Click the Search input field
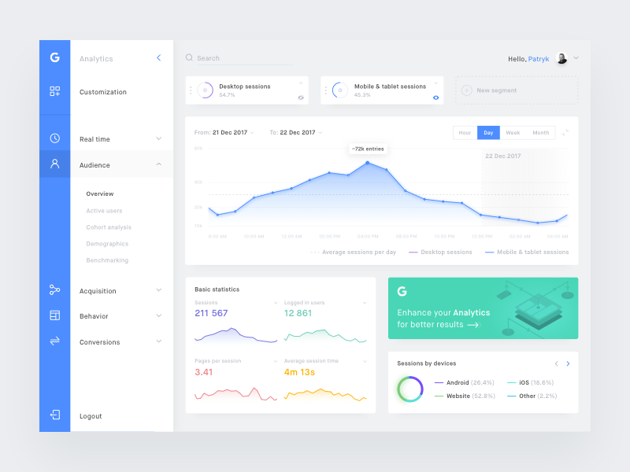Screen dimensions: 630x472 (240, 58)
